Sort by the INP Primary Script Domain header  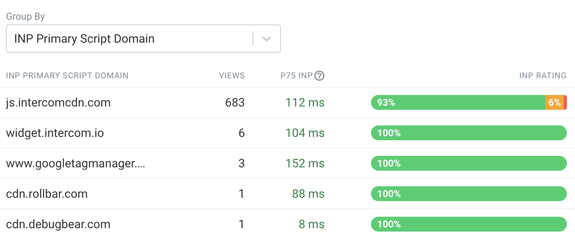[67, 76]
